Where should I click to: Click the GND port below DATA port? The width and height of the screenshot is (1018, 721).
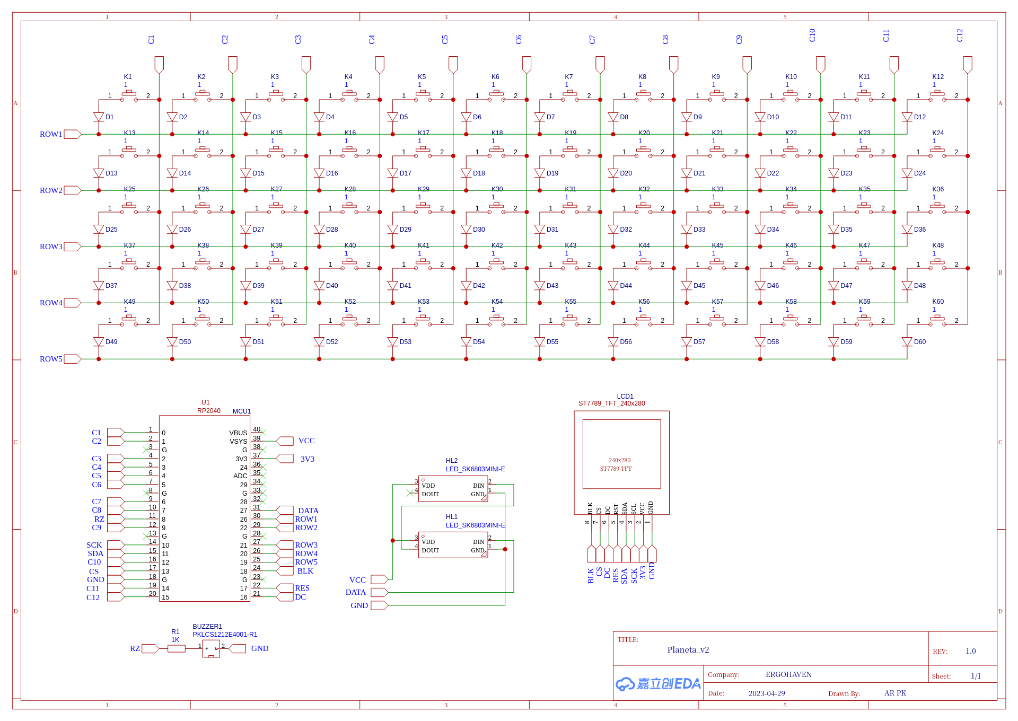(x=380, y=605)
